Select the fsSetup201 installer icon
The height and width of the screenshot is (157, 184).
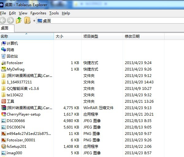[x=3, y=146]
